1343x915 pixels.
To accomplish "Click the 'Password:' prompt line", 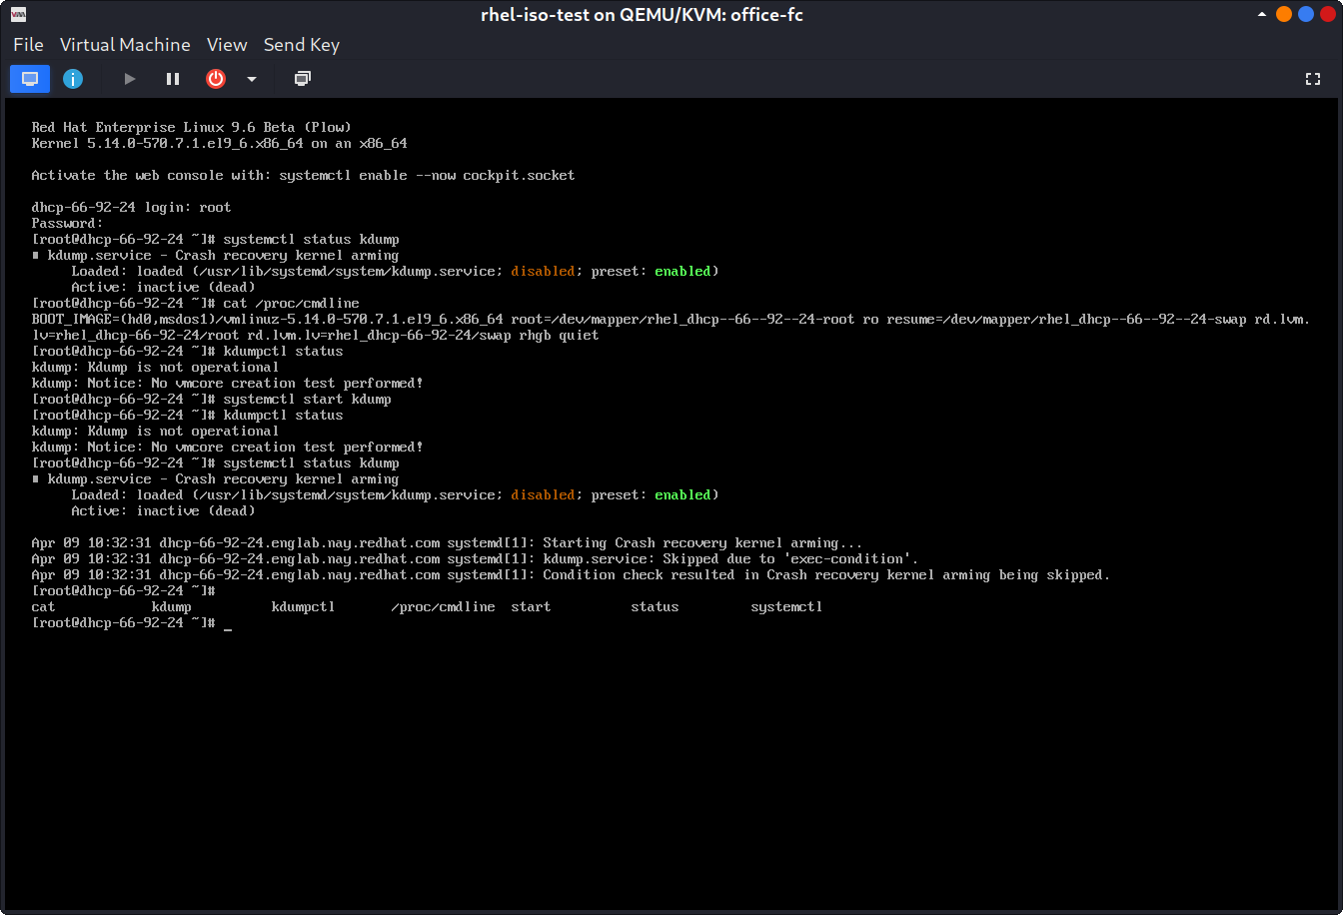I will (x=68, y=223).
